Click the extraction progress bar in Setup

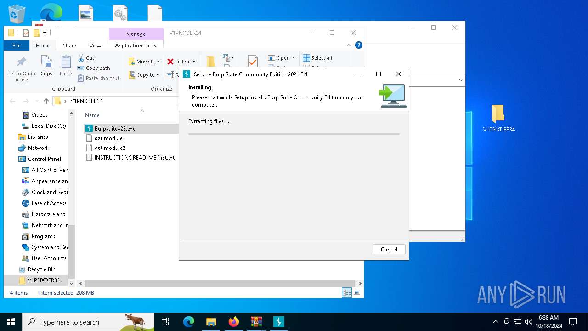294,134
